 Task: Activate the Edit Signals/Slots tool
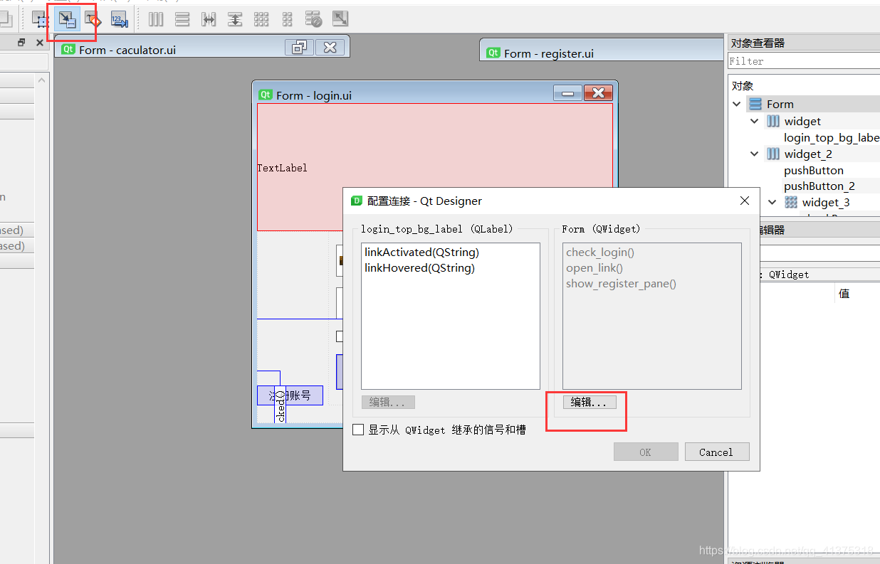pyautogui.click(x=67, y=19)
